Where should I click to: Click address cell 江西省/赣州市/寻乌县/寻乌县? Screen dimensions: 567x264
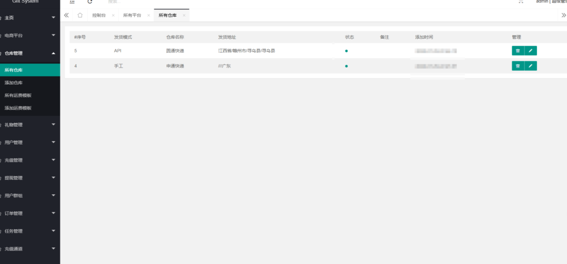pos(246,51)
